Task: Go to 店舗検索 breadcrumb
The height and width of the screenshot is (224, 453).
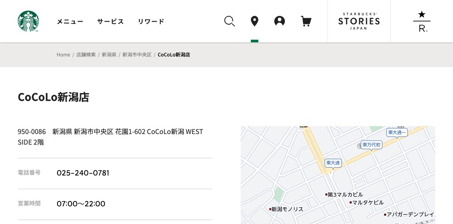Action: 86,55
